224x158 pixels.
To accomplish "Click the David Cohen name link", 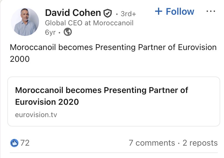I will pos(73,13).
